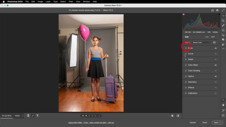Toggle the filmstrip icon
This screenshot has width=226, height=127.
pyautogui.click(x=28, y=116)
